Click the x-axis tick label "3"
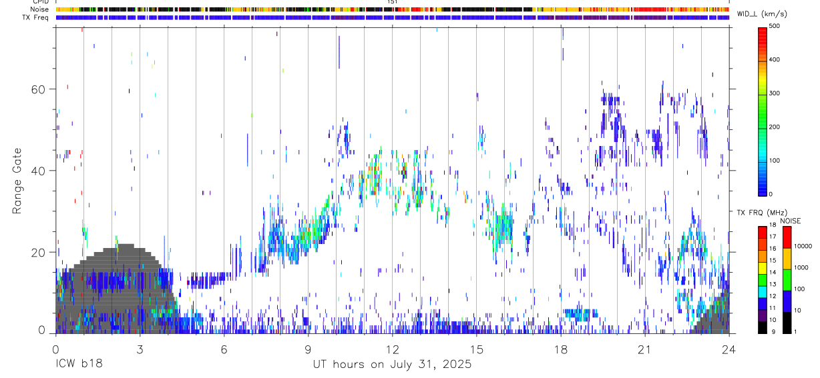This screenshot has height=378, width=820. click(x=140, y=349)
